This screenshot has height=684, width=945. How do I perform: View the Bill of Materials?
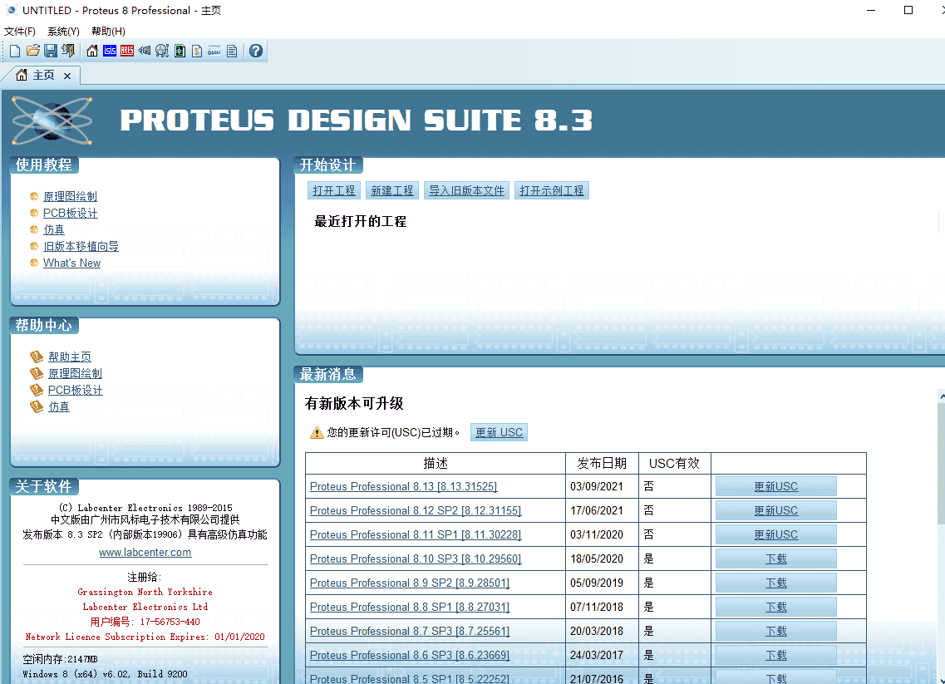(197, 51)
